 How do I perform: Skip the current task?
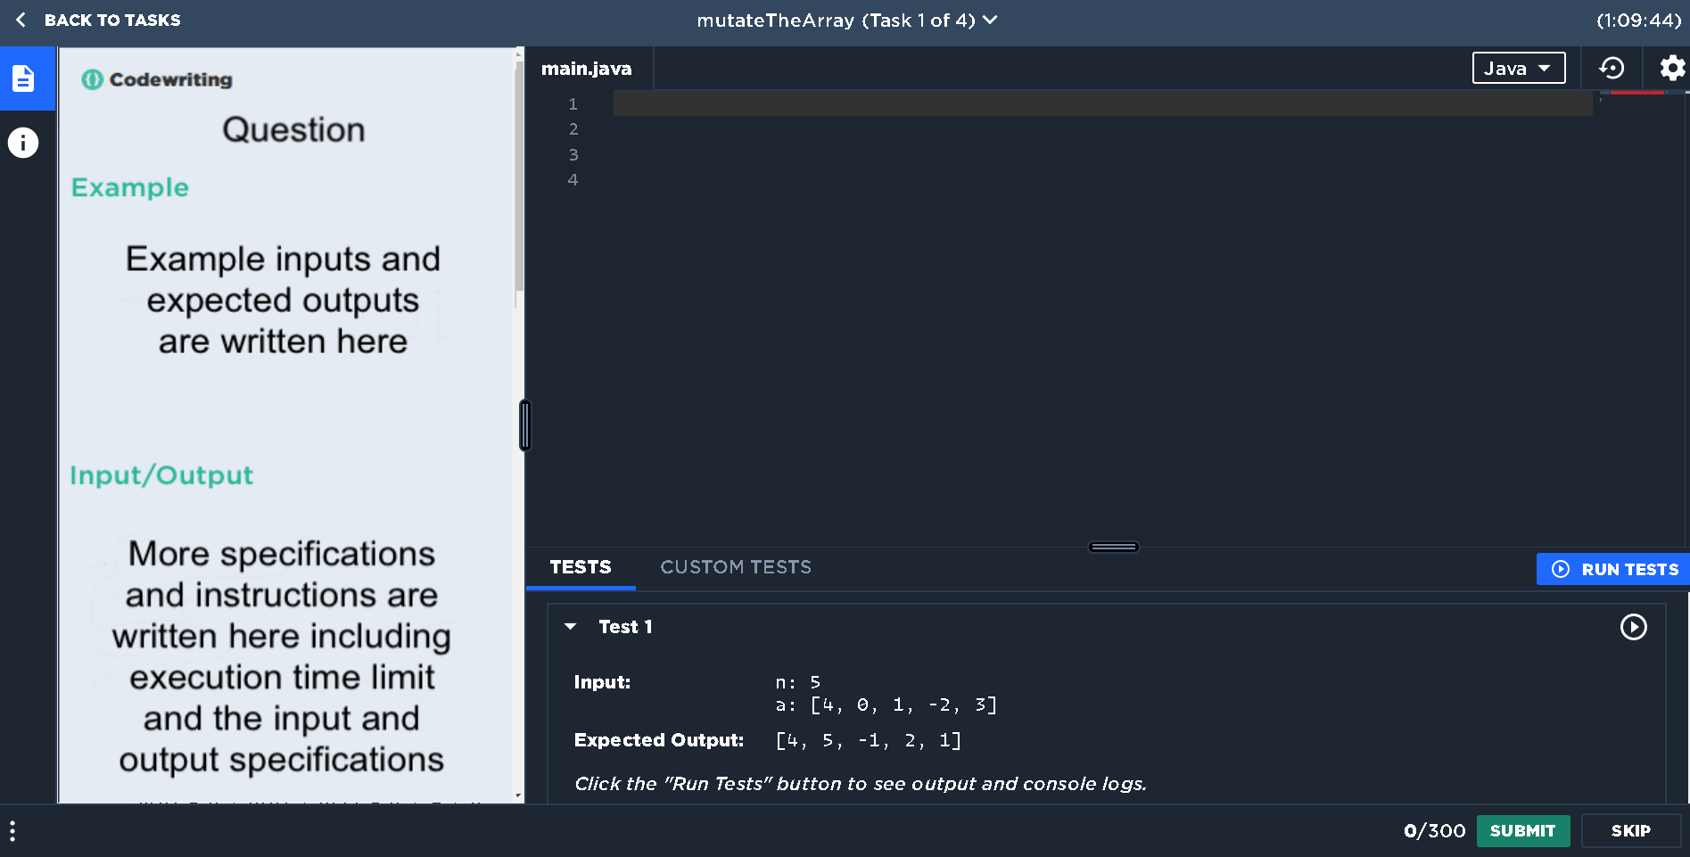[x=1630, y=830]
